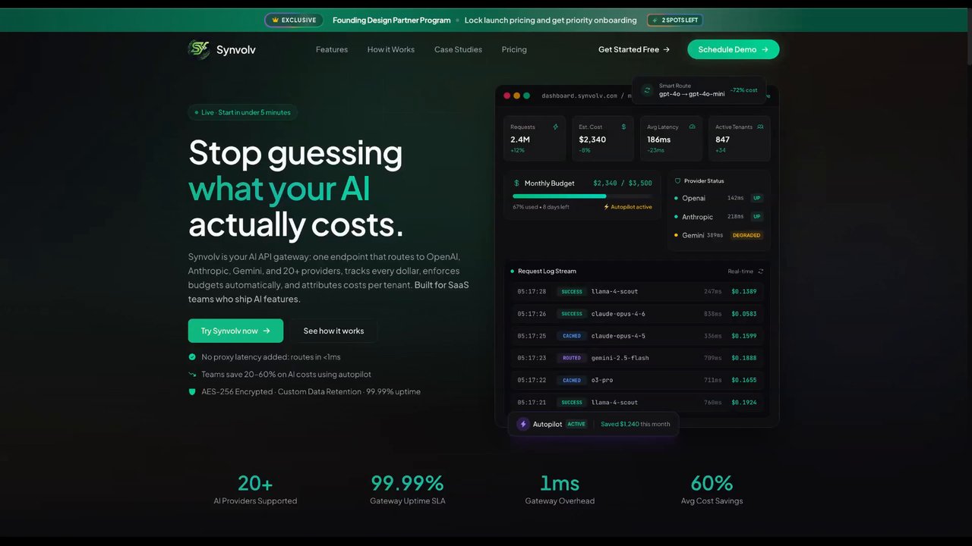Select the claude-opus-4-5 log entry
The image size is (972, 546).
[637, 336]
